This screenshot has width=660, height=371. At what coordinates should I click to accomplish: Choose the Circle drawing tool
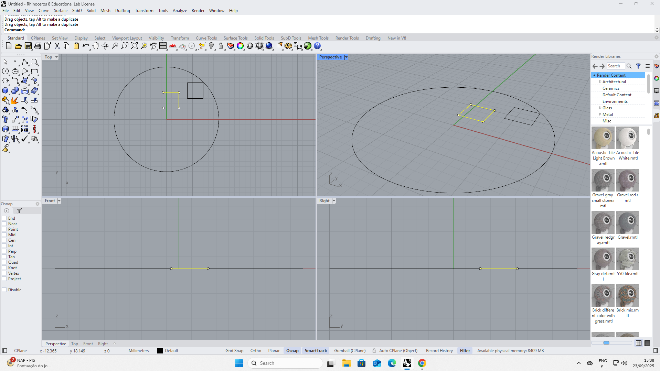pyautogui.click(x=6, y=72)
